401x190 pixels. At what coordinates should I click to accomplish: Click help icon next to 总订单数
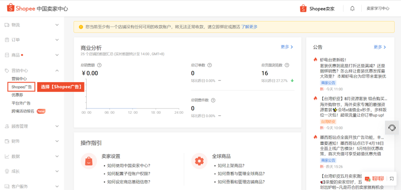click(210, 65)
